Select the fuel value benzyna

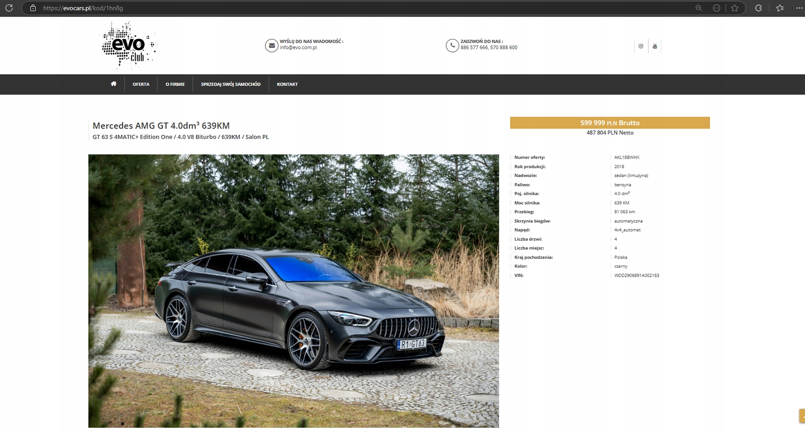tap(623, 185)
